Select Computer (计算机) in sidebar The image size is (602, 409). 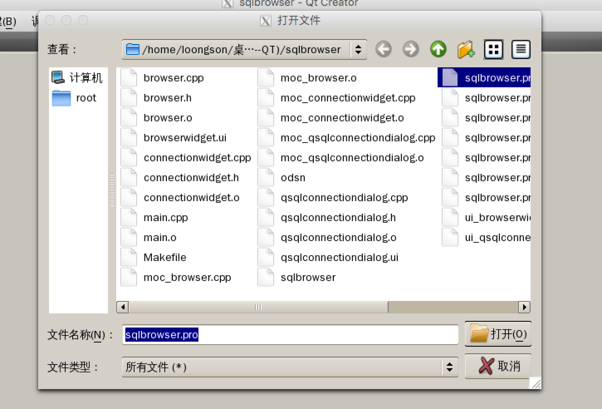(x=78, y=77)
